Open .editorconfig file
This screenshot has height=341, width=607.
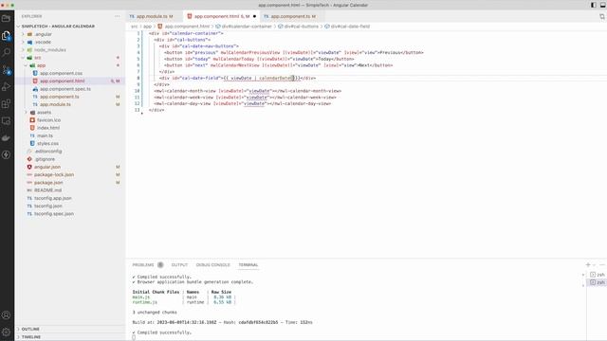(x=48, y=152)
